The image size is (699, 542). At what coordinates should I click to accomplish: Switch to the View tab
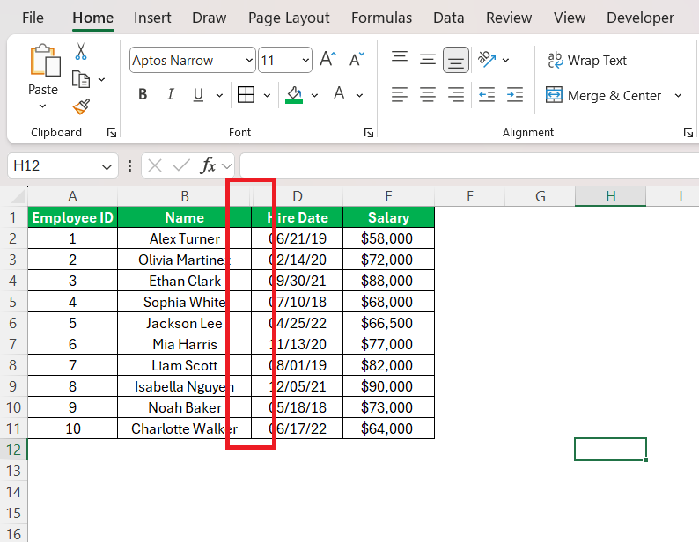(570, 18)
